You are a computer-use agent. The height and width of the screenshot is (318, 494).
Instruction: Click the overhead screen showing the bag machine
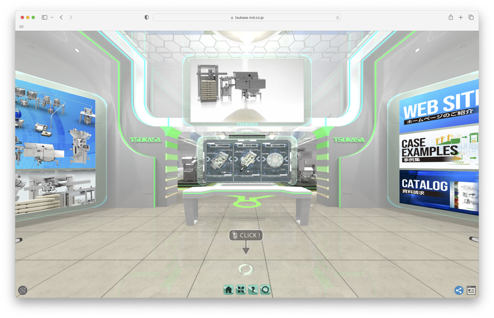coord(248,91)
